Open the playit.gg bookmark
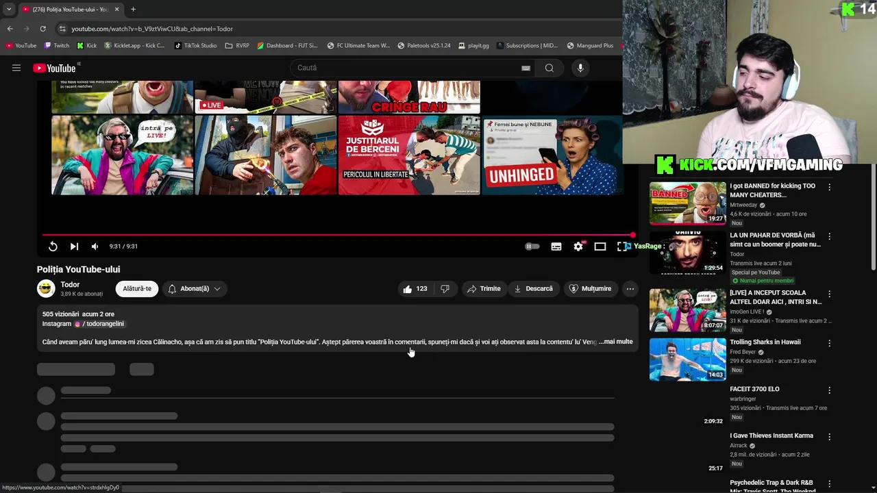 pyautogui.click(x=473, y=46)
